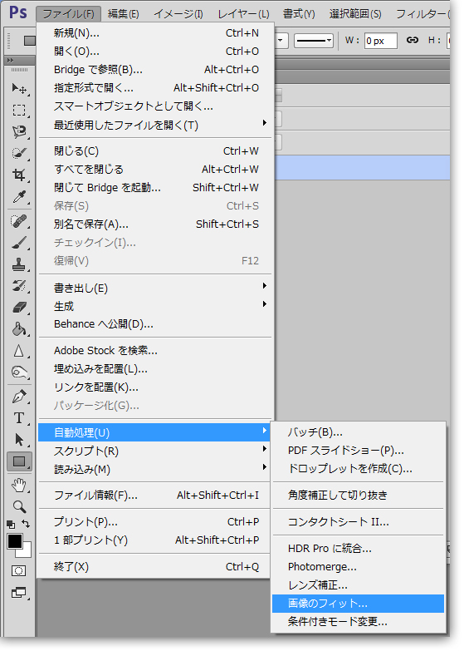464x651 pixels.
Task: Change screen mode icon
Action: tap(18, 593)
